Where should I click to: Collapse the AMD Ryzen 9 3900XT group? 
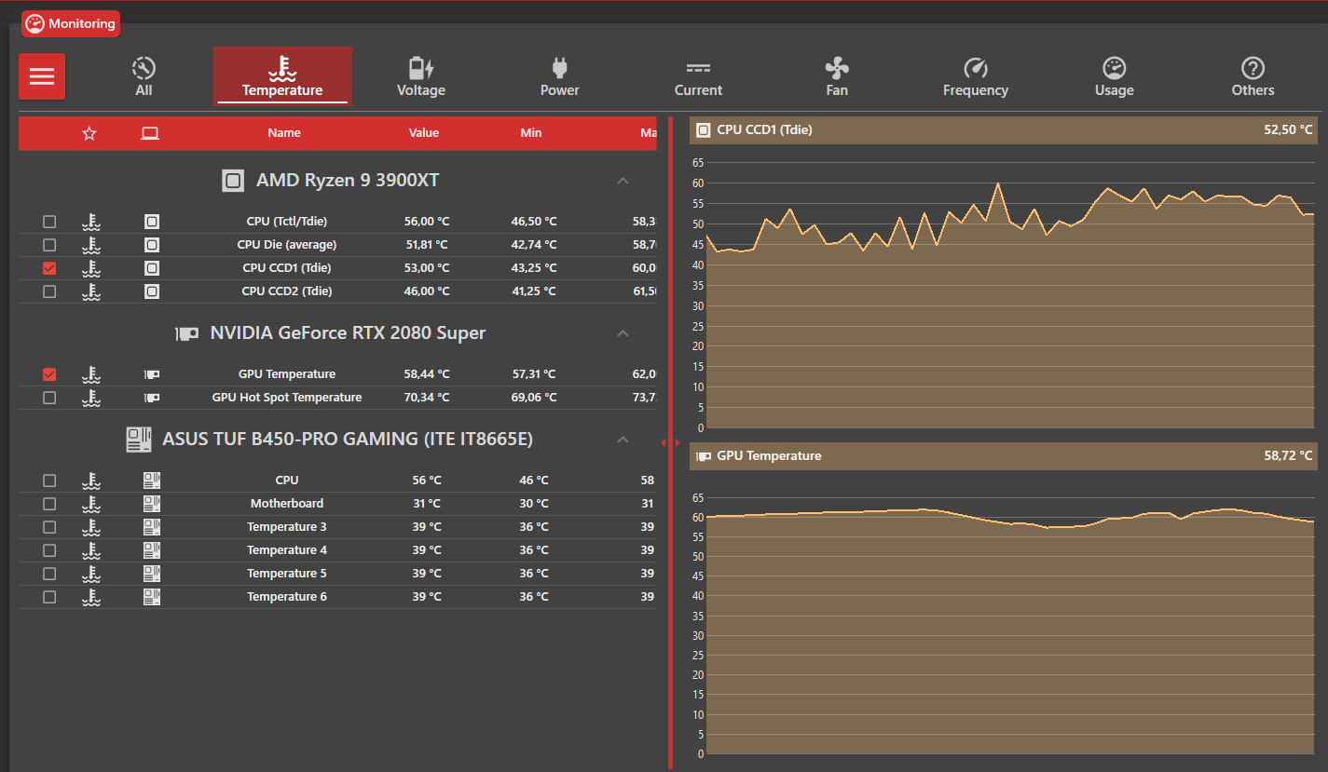[x=623, y=181]
